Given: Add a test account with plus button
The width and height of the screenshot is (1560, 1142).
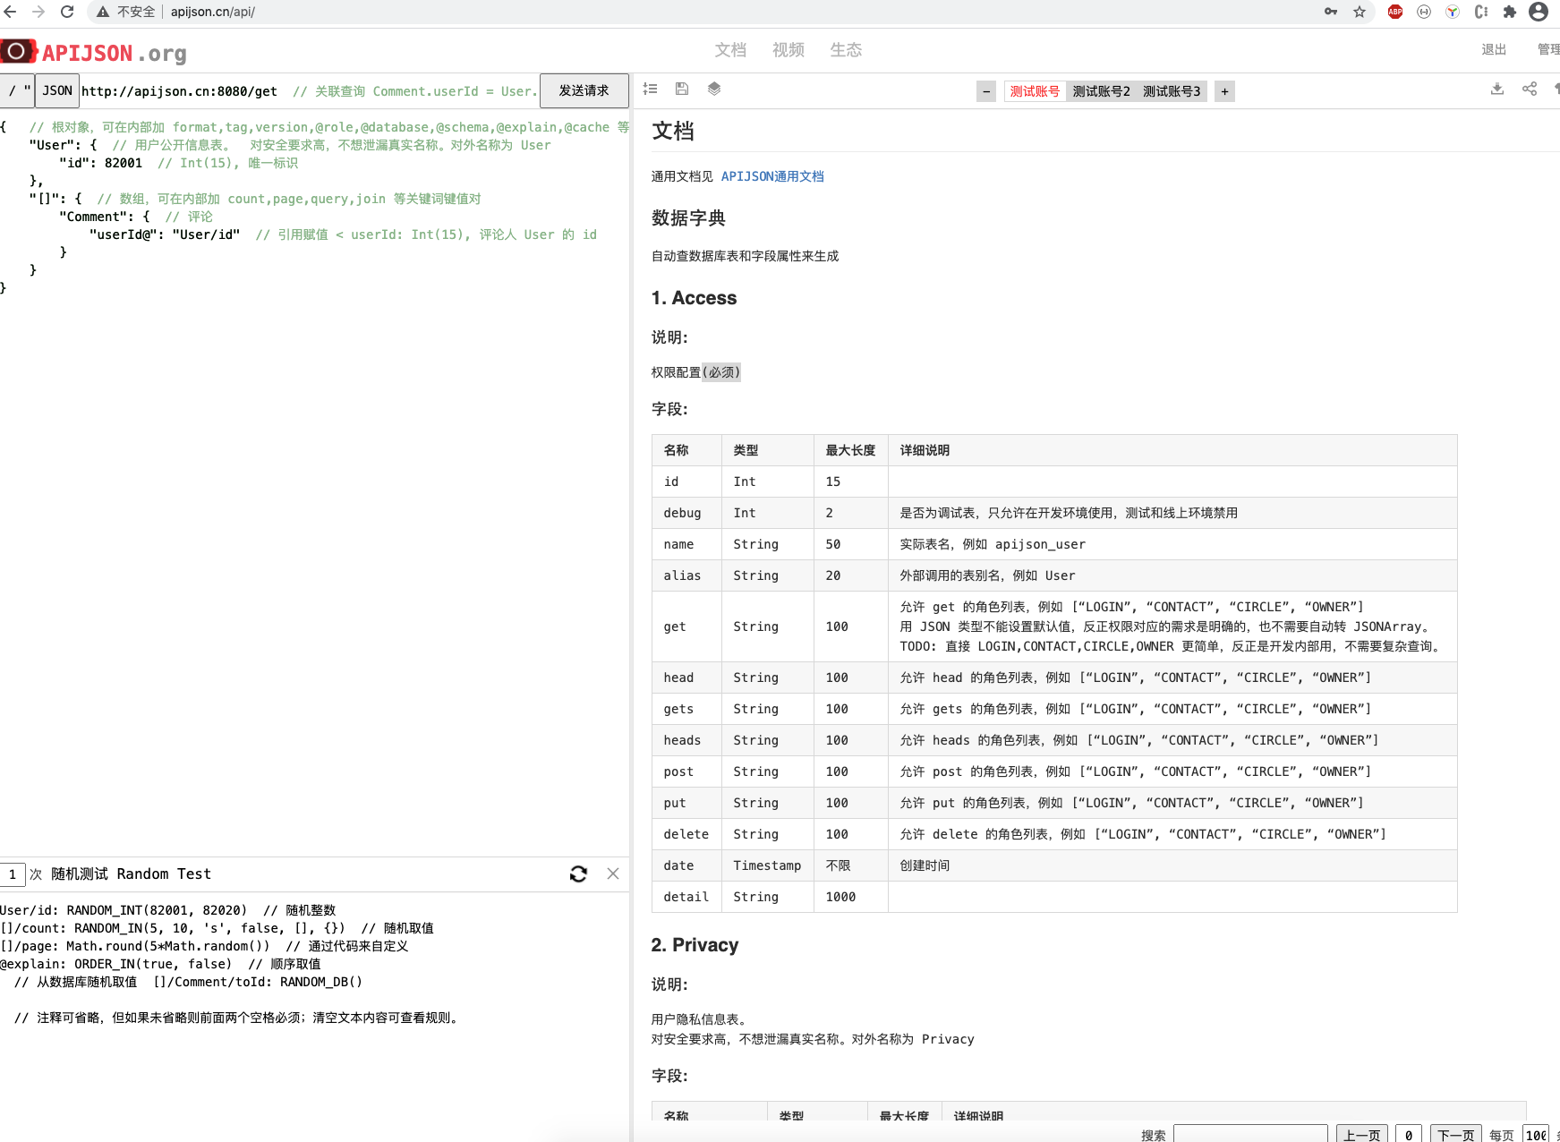Looking at the screenshot, I should click(1225, 91).
